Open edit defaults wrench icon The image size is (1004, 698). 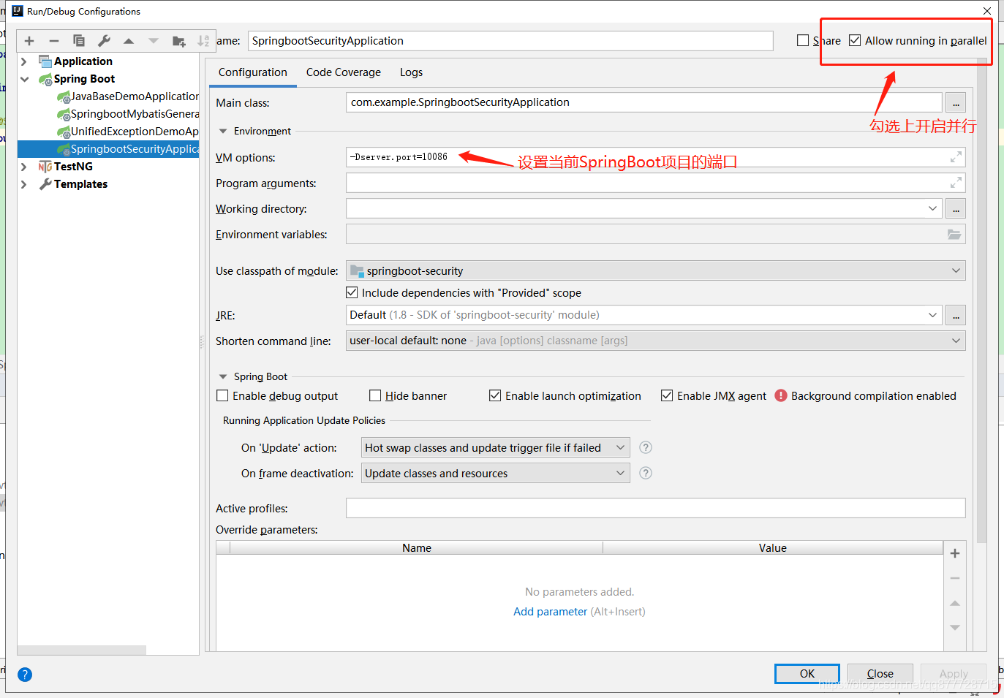point(104,41)
